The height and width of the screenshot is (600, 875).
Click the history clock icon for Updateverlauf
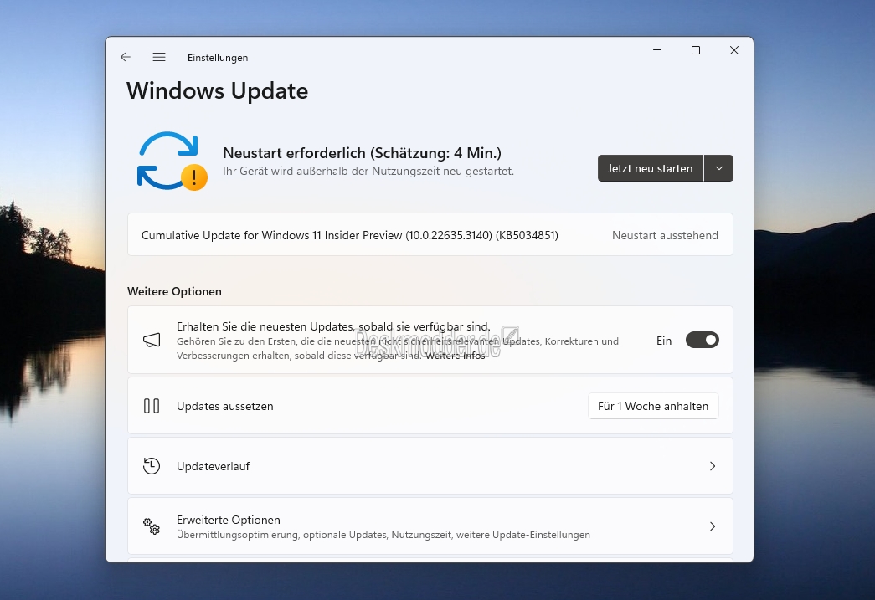(152, 466)
